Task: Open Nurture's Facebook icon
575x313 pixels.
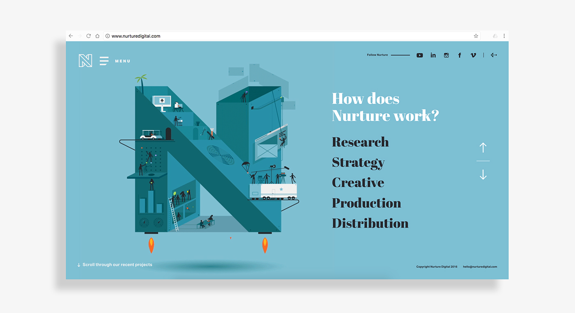Action: pos(460,55)
